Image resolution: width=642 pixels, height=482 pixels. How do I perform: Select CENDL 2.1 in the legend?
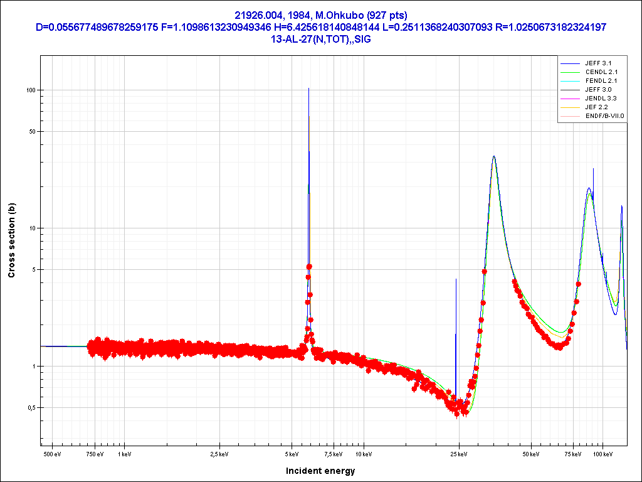coord(601,72)
